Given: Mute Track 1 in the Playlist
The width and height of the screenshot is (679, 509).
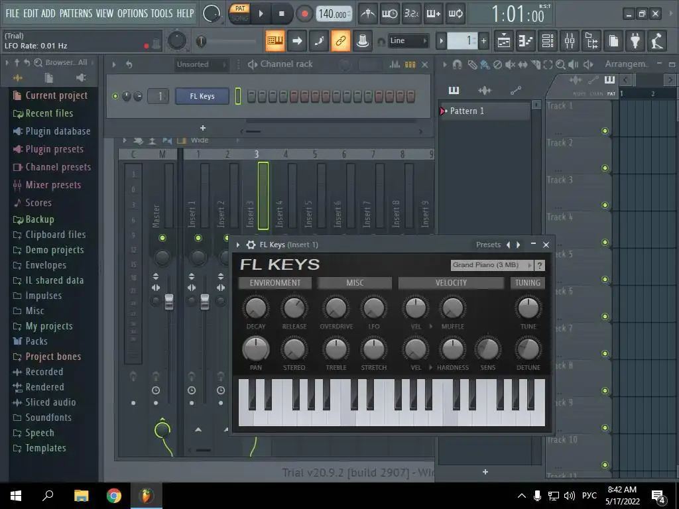Looking at the screenshot, I should [605, 131].
